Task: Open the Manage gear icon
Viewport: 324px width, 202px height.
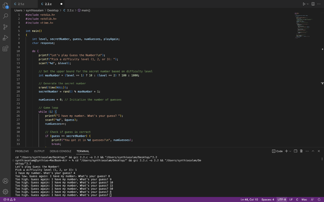Action: click(x=5, y=192)
